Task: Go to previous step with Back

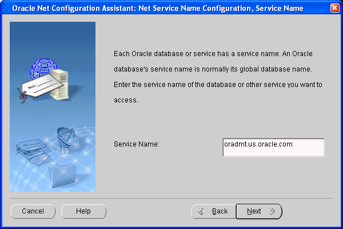Action: [213, 211]
